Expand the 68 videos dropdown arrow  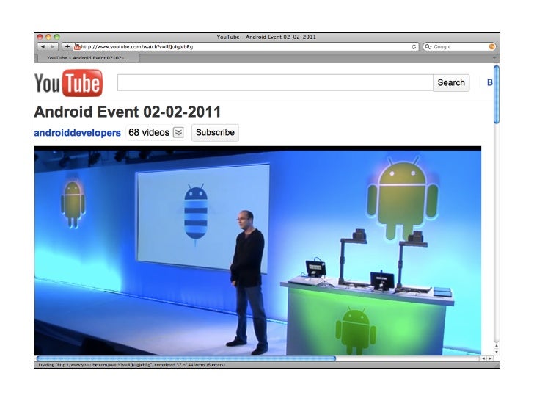(178, 132)
